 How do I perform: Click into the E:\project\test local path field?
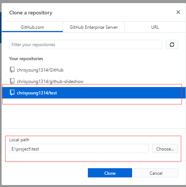click(79, 149)
